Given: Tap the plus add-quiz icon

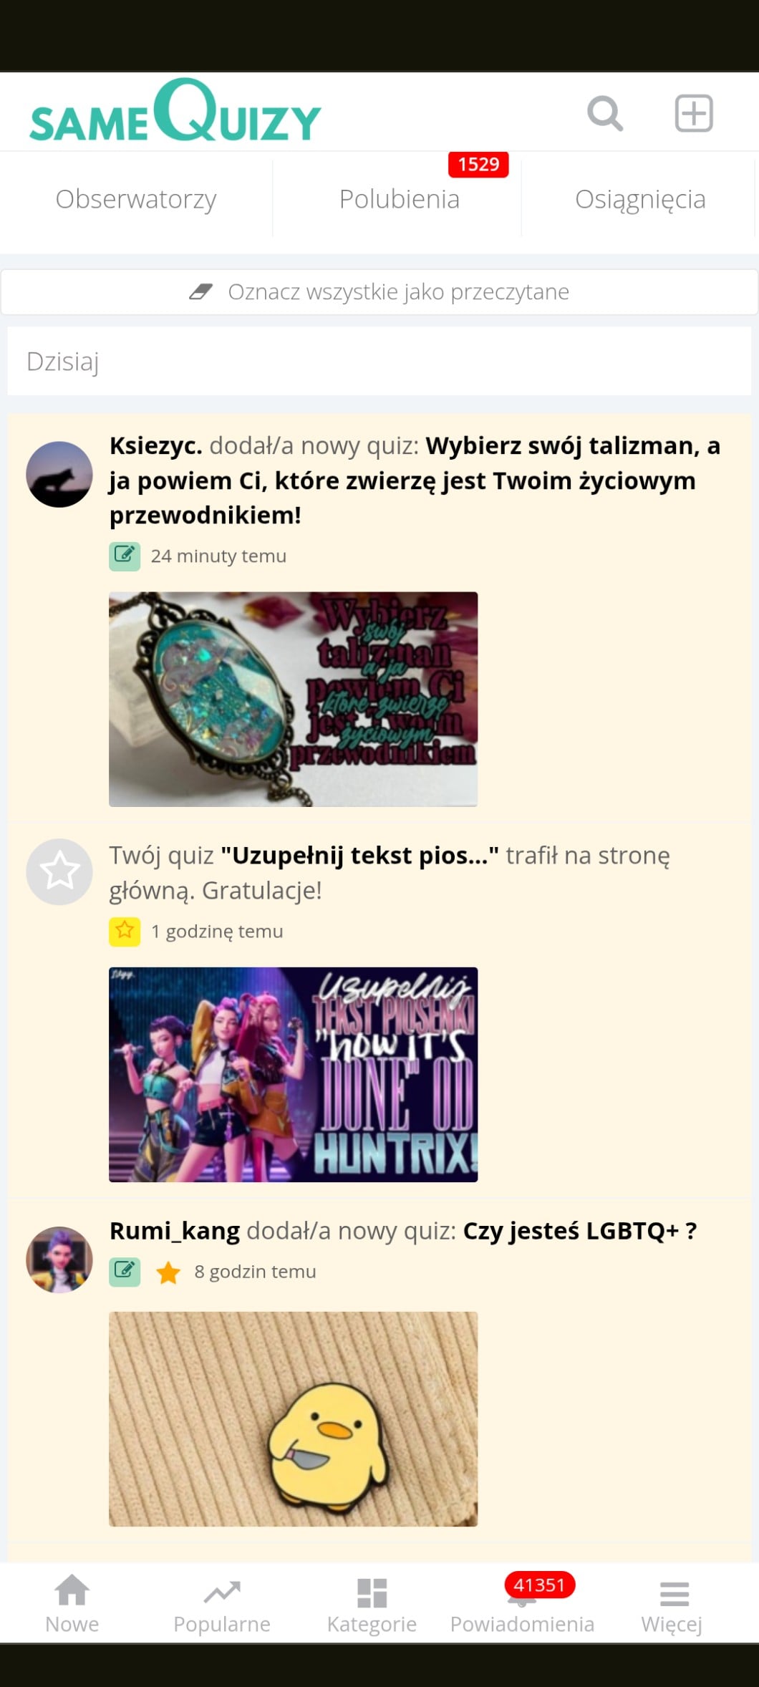Looking at the screenshot, I should [694, 113].
